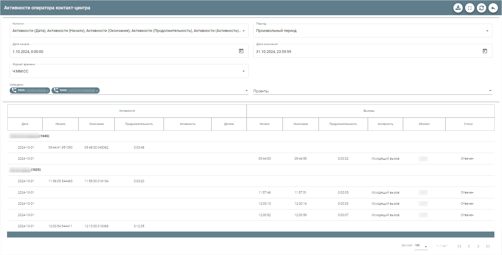Open calendar for start date field
This screenshot has width=502, height=255.
[241, 51]
